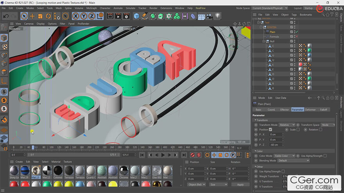Viewport: 344px width, 193px height.
Task: Click the Undo arrow icon
Action: click(x=6, y=16)
